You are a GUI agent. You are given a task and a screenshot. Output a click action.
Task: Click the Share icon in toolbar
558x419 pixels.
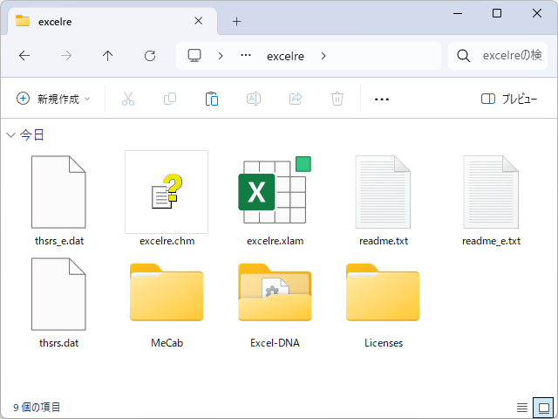tap(296, 99)
